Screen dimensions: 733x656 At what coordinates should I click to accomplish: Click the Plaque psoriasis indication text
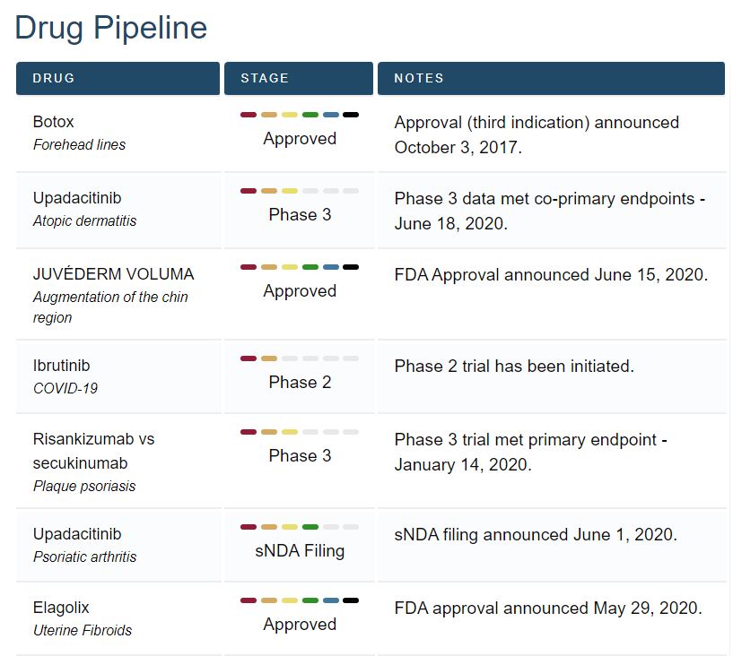(x=84, y=486)
